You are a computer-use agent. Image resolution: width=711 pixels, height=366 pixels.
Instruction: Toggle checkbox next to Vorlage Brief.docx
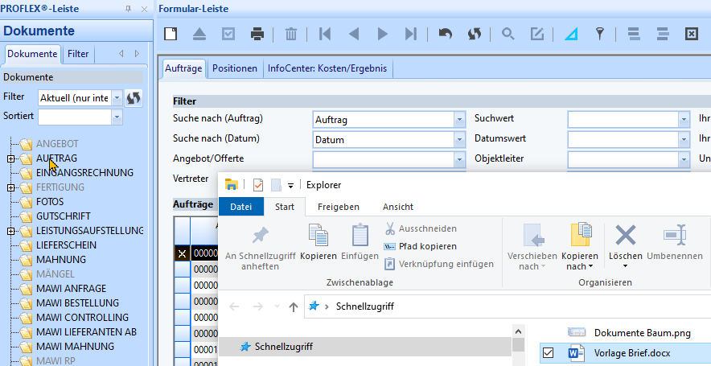pyautogui.click(x=549, y=353)
